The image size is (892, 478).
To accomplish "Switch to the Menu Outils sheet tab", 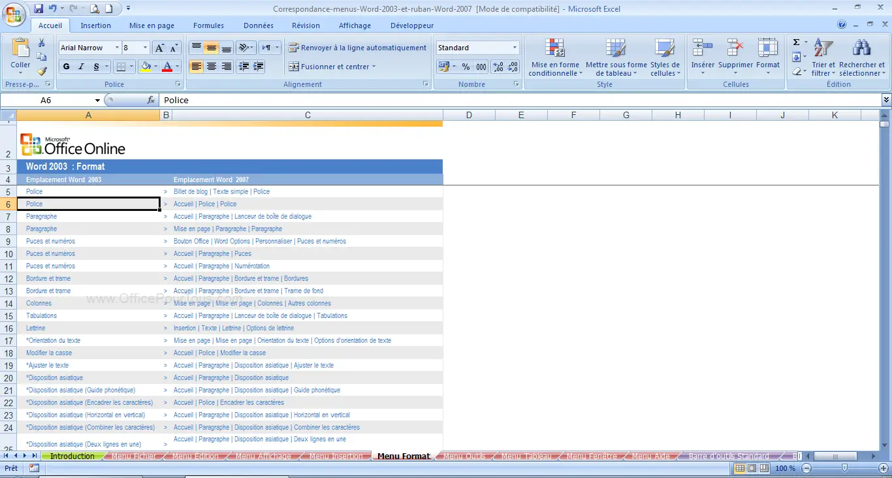I will pyautogui.click(x=465, y=456).
